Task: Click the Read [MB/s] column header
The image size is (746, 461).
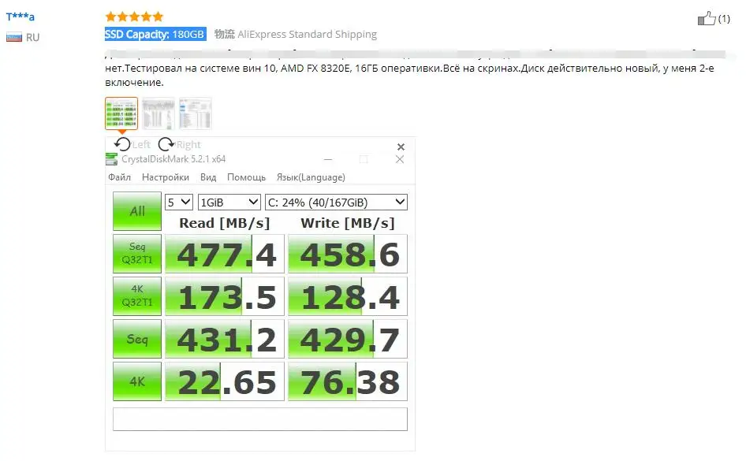Action: (225, 223)
